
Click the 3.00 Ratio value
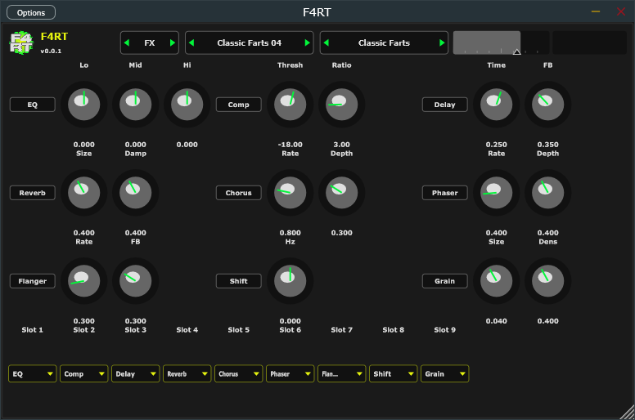(x=342, y=145)
